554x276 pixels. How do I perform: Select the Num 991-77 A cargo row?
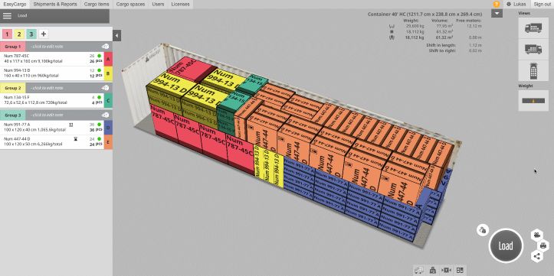point(52,128)
